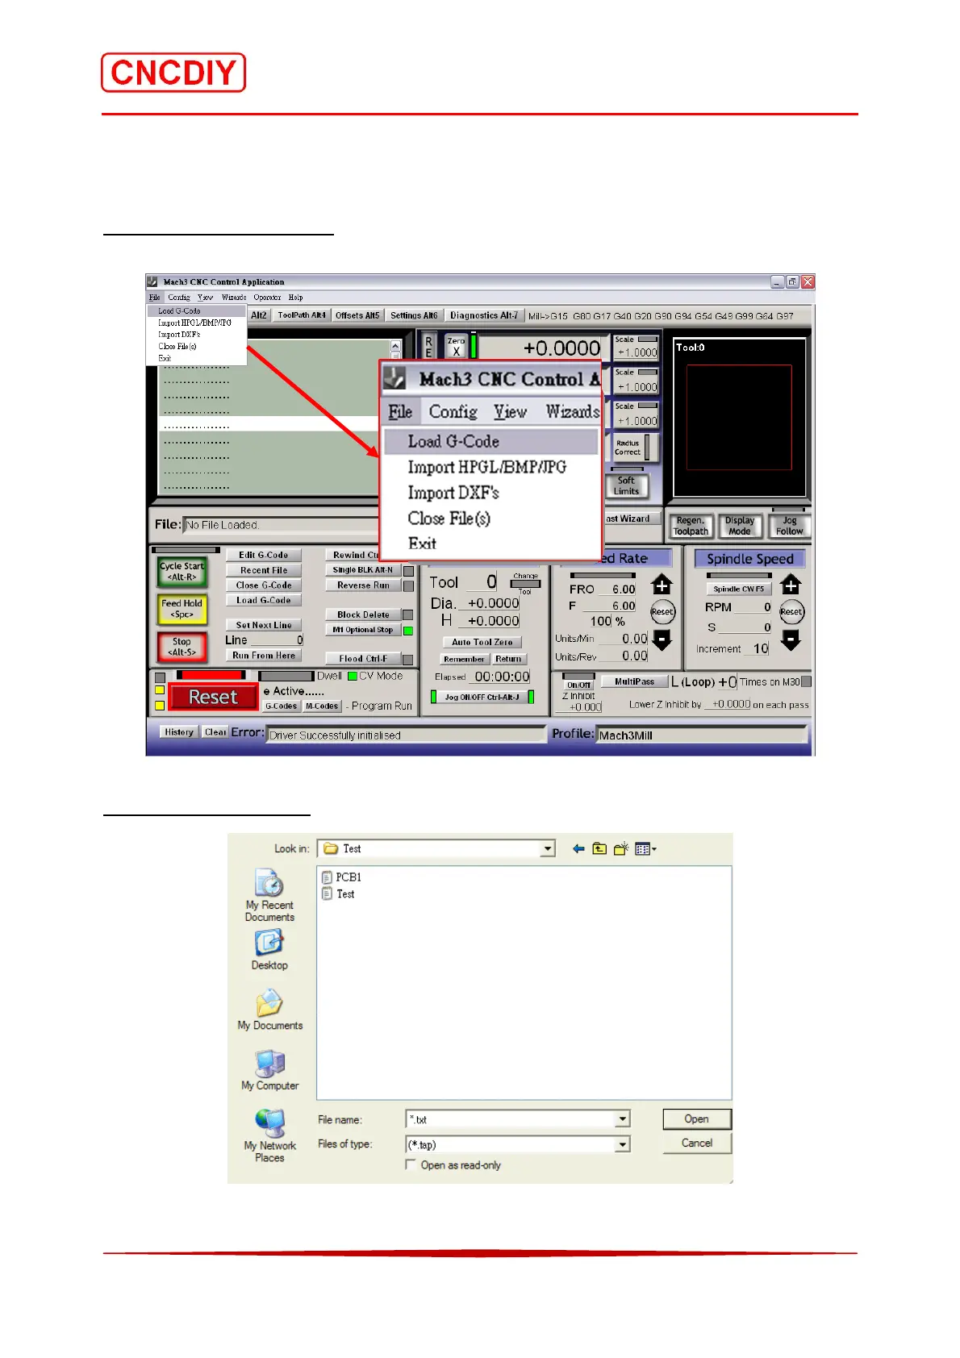This screenshot has height=1358, width=960.
Task: Open My Network Places in the places bar
Action: [x=269, y=1136]
